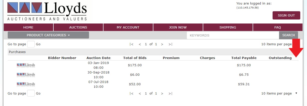
Task: Expand the Product Categories dropdown
Action: (x=48, y=35)
